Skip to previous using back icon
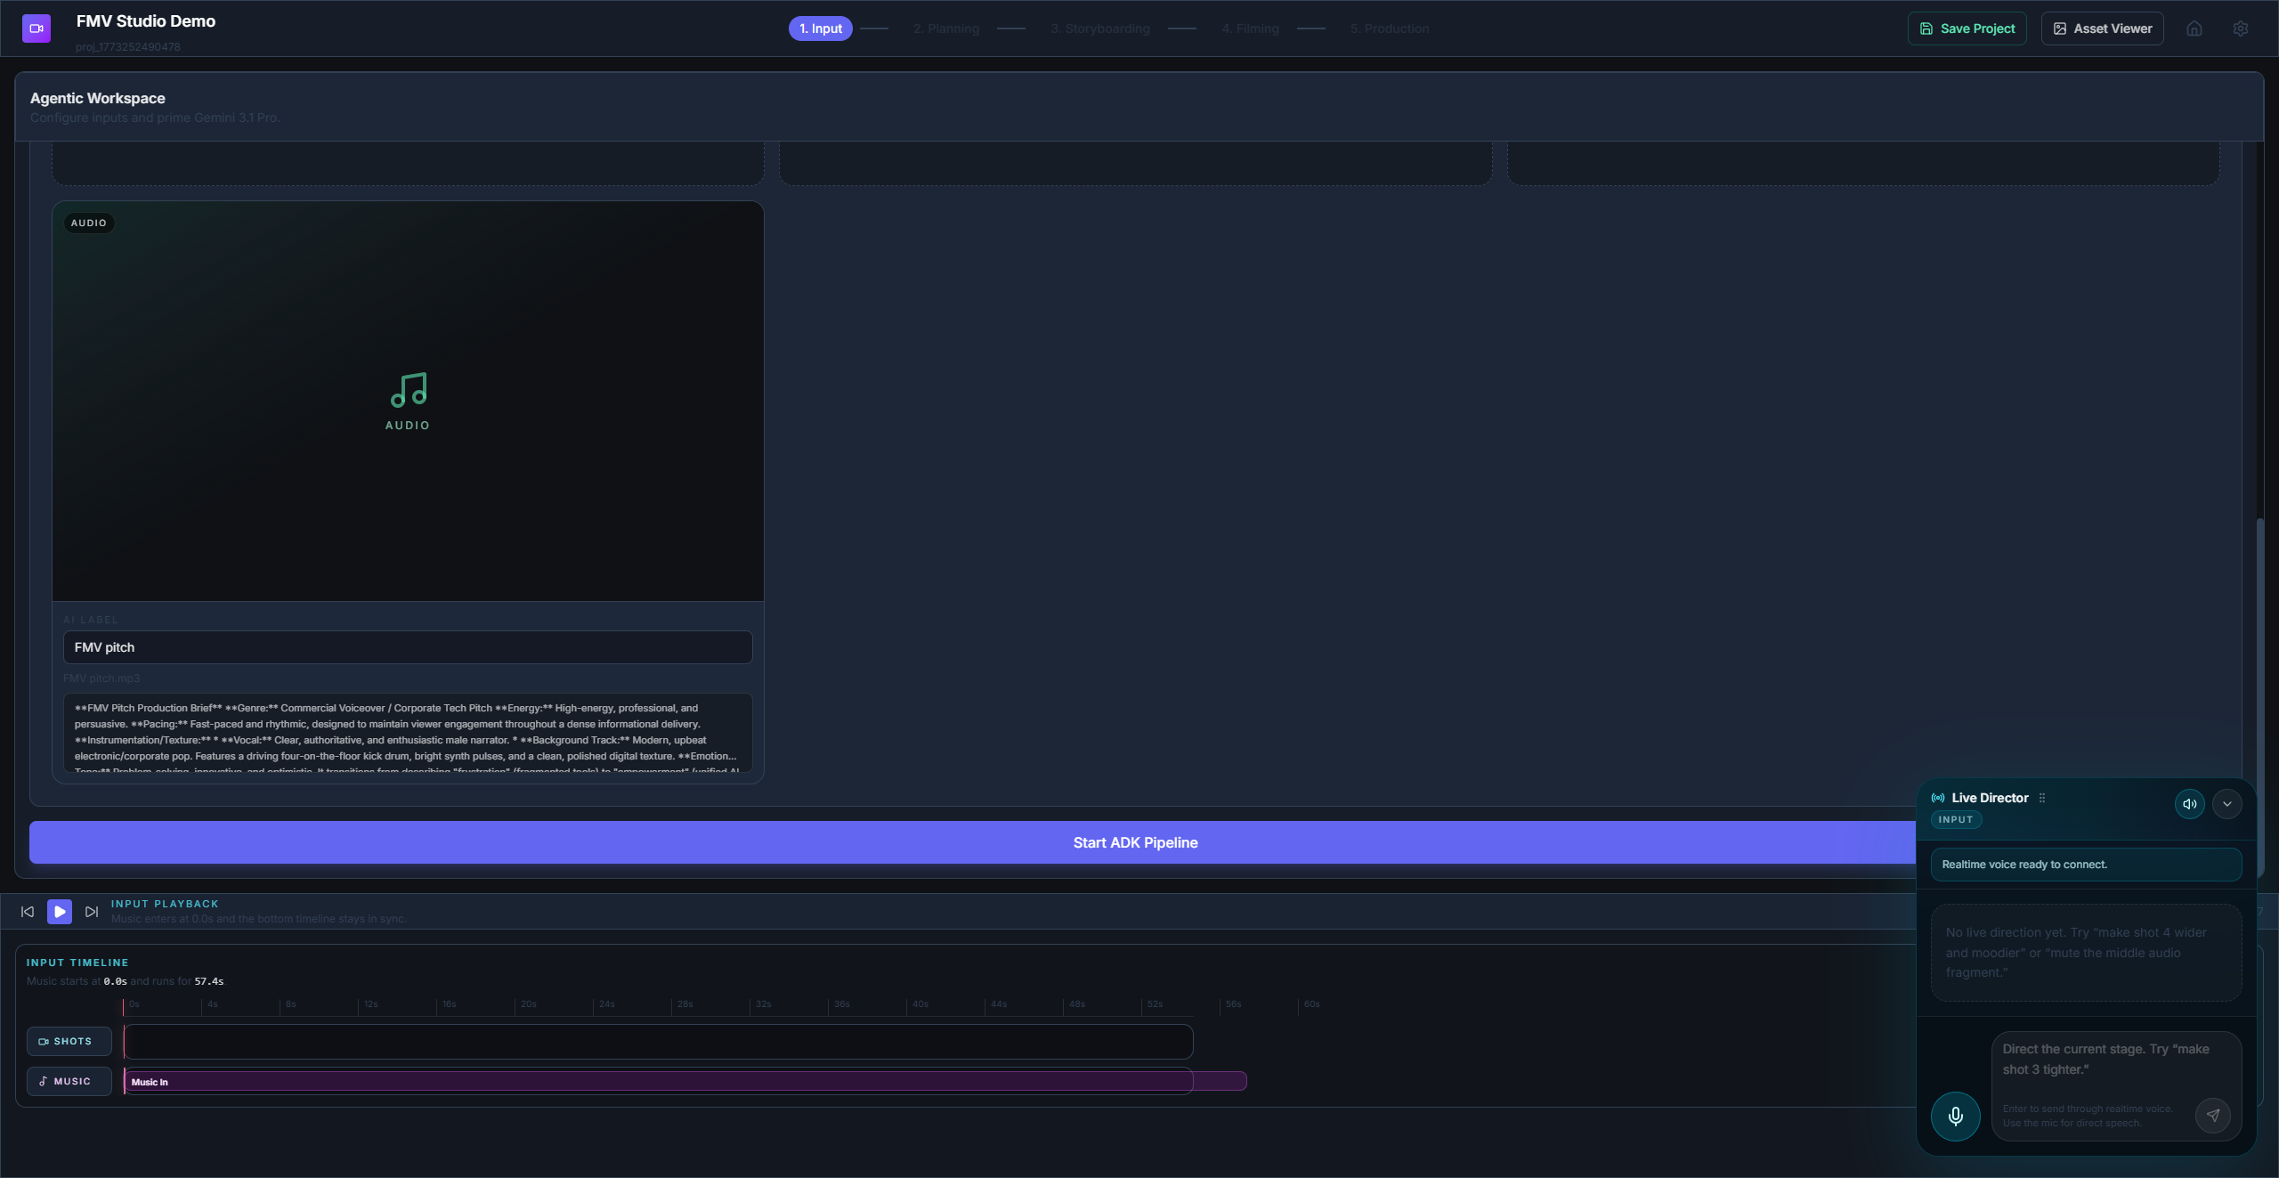This screenshot has height=1178, width=2279. [x=28, y=912]
